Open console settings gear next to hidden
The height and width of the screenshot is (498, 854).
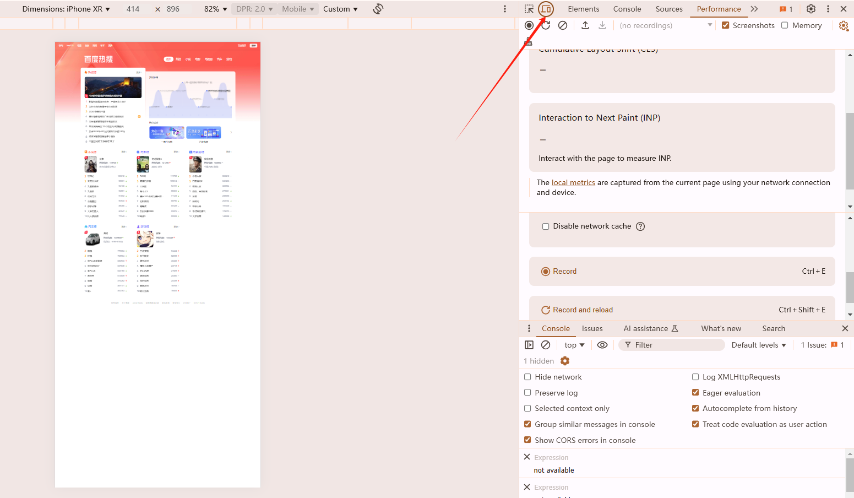[565, 361]
